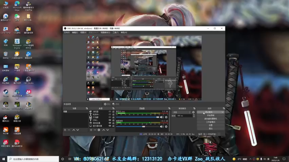This screenshot has width=289, height=162.
Task: Move the scene up in the Scenes panel
Action: [x=74, y=130]
